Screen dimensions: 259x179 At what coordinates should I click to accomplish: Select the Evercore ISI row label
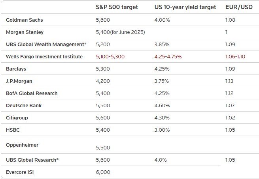coord(20,172)
